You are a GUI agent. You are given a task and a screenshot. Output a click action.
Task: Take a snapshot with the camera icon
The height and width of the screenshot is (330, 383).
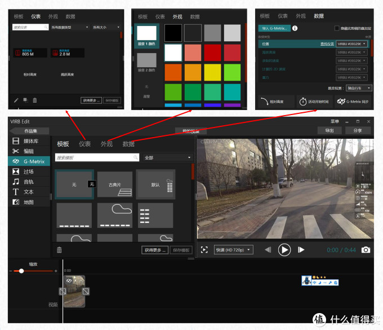366,250
